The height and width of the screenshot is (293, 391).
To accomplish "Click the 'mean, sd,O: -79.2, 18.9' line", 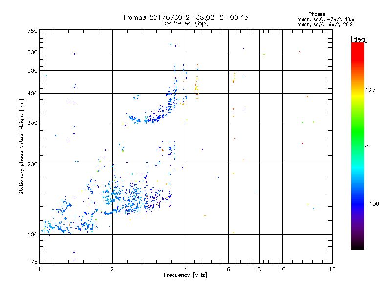I will [326, 19].
